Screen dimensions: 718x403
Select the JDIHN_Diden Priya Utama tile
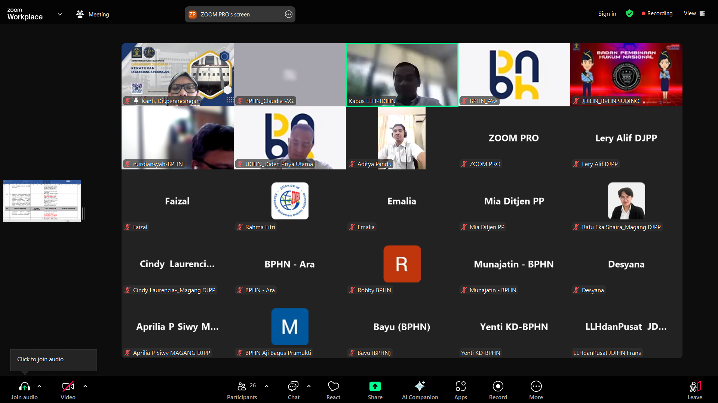click(290, 138)
